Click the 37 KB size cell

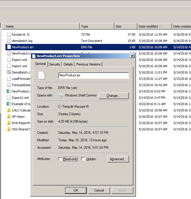pos(131,34)
